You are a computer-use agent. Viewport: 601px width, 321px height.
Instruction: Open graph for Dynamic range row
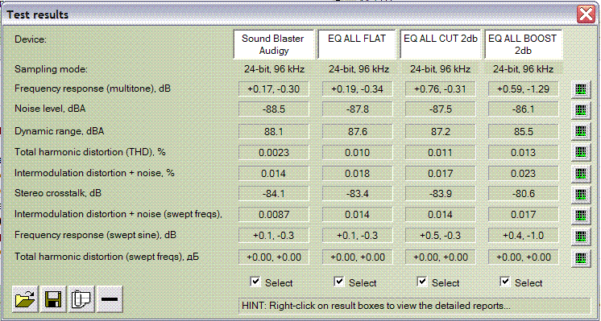coord(581,131)
